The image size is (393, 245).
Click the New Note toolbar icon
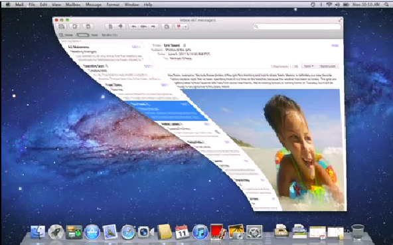[x=88, y=27]
